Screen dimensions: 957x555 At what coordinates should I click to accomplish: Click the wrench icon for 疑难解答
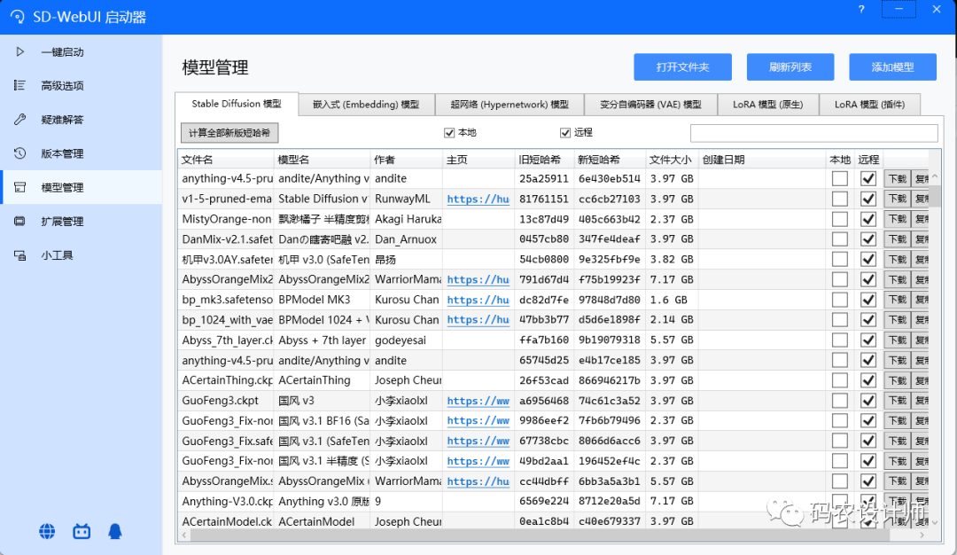tap(19, 119)
